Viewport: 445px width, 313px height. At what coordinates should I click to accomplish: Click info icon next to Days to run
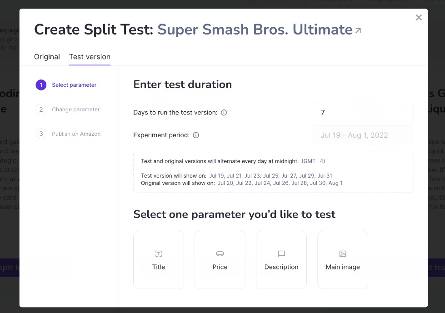224,113
